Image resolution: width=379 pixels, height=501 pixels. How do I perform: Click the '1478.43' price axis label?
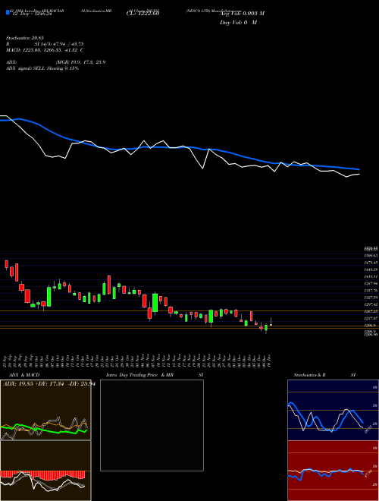point(371,263)
